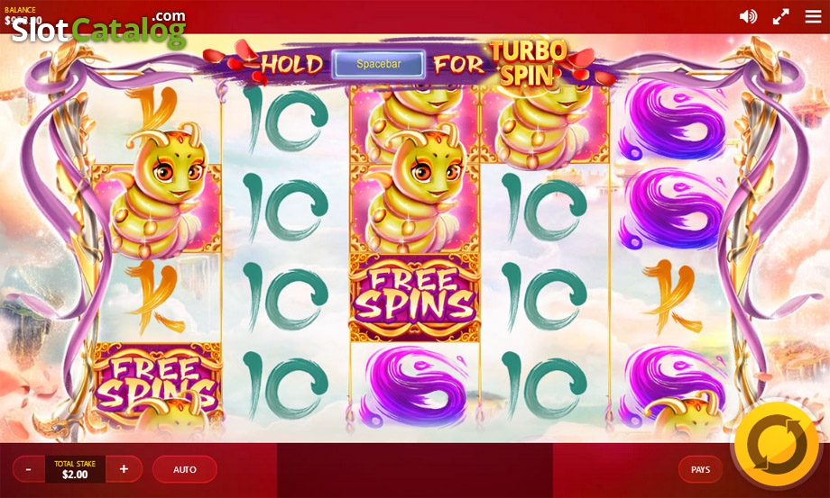Click the Total Stake $2.00 display

[75, 469]
